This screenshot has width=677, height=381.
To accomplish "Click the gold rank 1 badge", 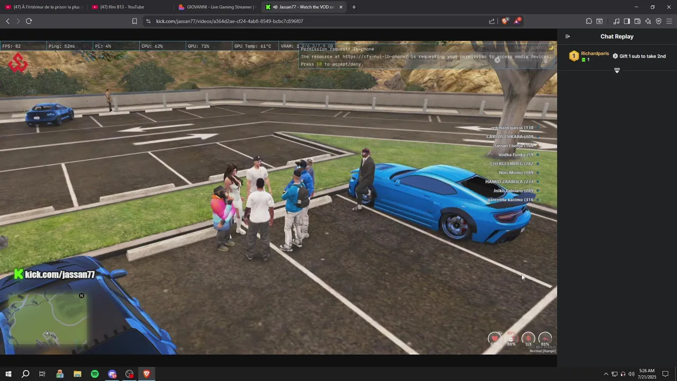I will [x=574, y=56].
